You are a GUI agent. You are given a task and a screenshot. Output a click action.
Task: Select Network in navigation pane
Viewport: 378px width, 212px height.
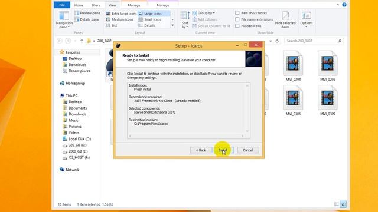click(72, 170)
